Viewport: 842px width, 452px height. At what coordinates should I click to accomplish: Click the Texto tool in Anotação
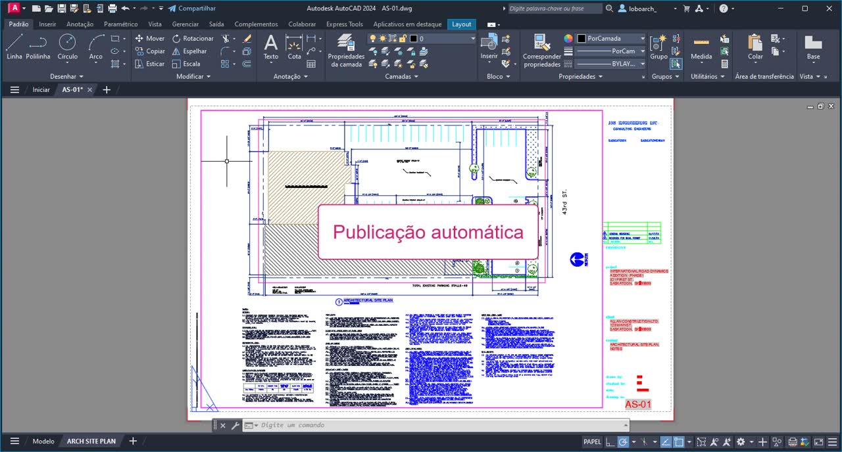tap(270, 49)
